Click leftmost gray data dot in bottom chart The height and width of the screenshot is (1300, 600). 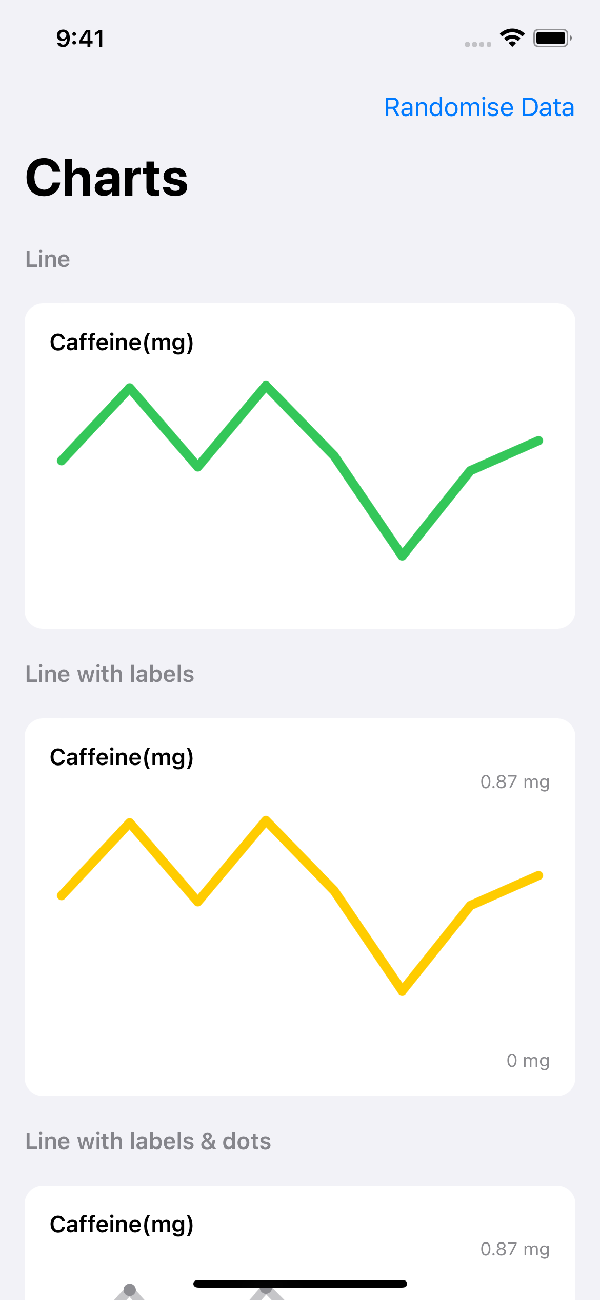[x=130, y=1290]
